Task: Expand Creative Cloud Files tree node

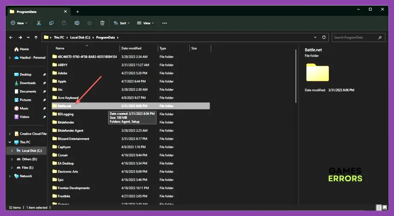Action: (10, 134)
